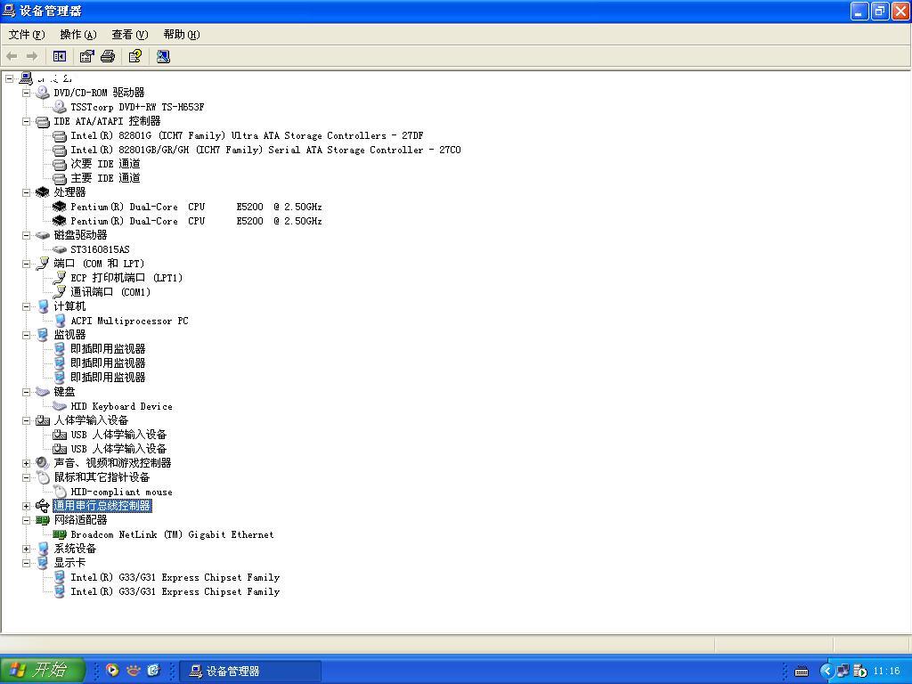
Task: Click the 处理器 chip category icon
Action: (43, 192)
